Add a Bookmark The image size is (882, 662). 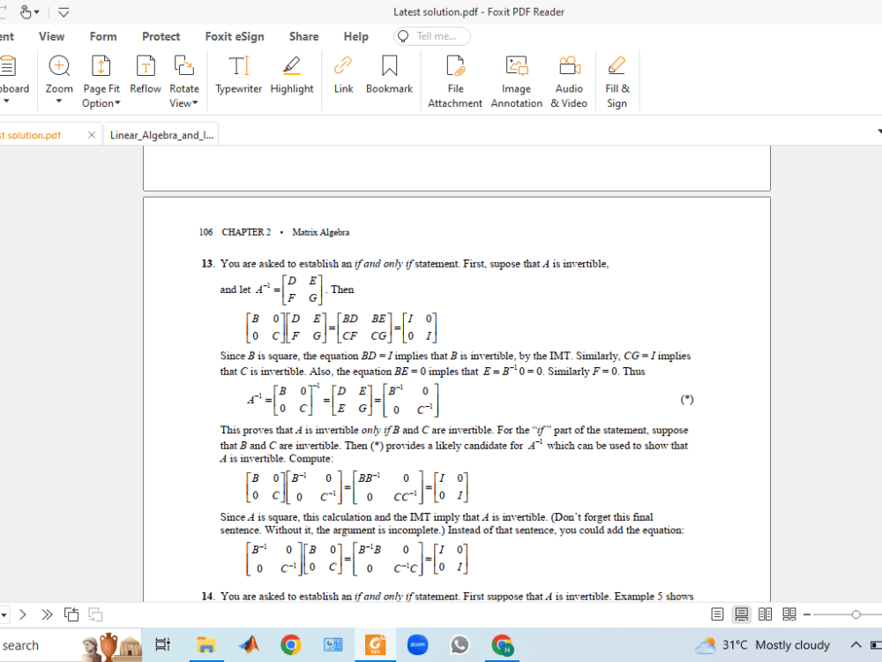click(388, 75)
